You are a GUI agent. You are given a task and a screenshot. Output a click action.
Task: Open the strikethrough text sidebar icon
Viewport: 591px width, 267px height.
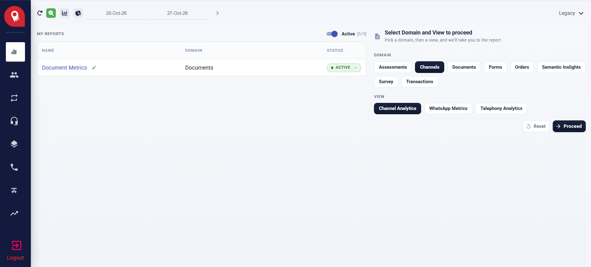14,190
